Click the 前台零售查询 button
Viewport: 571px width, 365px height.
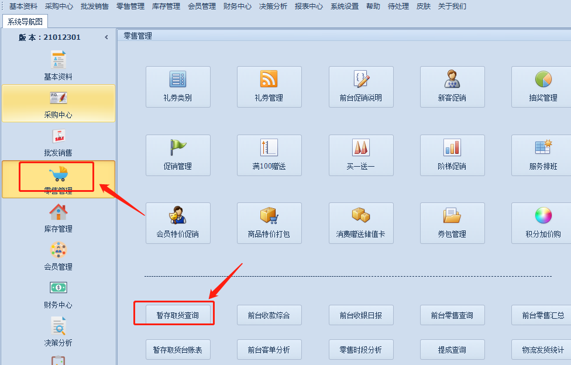click(452, 315)
